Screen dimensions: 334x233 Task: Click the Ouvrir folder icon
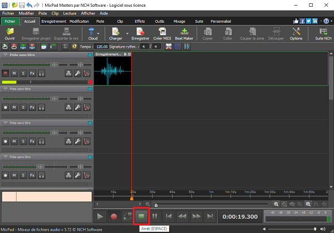[x=10, y=32]
